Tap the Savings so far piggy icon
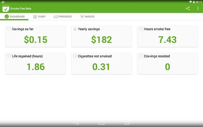This screenshot has width=203, height=127. [x=9, y=29]
